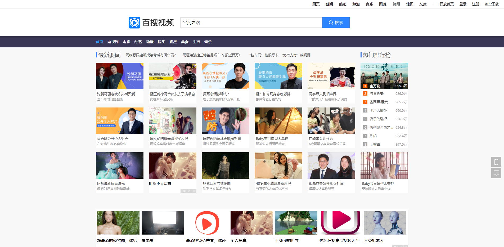Click the 搜索 search button
The height and width of the screenshot is (247, 504).
[336, 22]
